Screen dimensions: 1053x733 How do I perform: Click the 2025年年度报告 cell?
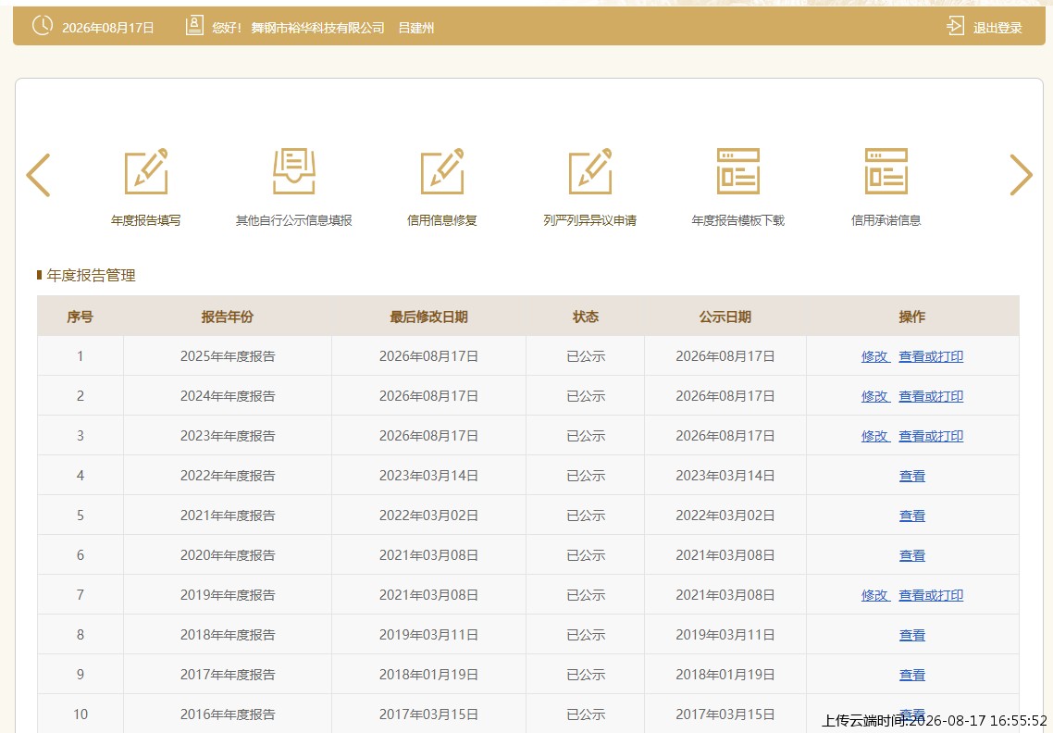228,356
